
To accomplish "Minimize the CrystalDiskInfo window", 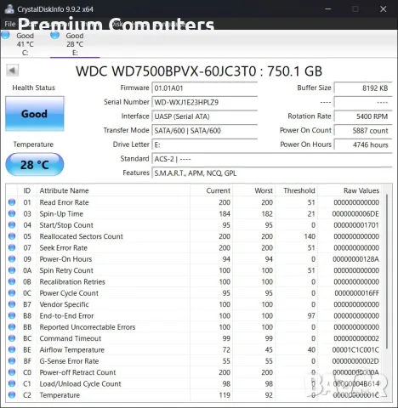I will click(x=328, y=9).
